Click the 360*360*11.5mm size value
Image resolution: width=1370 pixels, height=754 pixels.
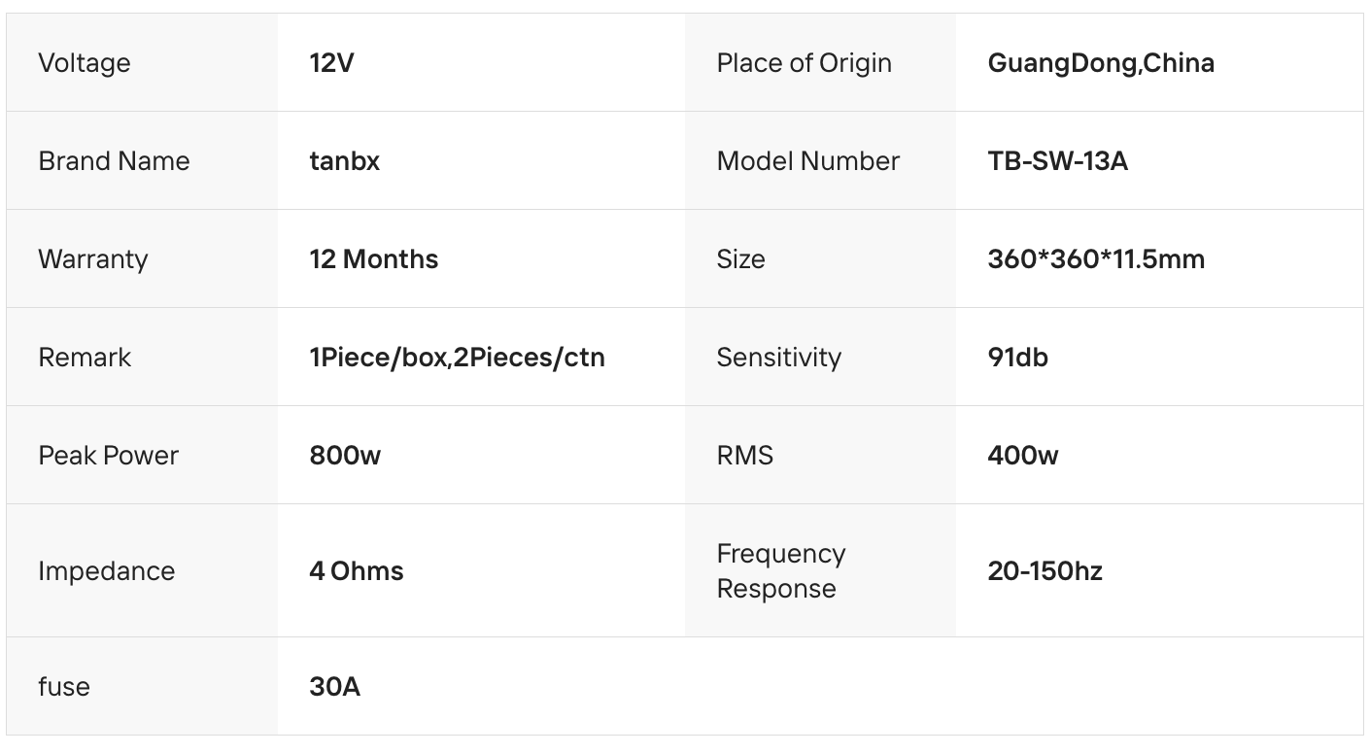point(1096,259)
